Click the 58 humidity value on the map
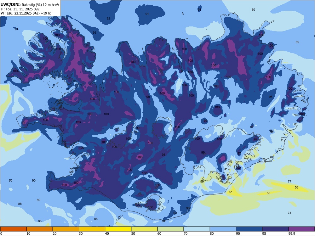The width and height of the screenshot is (315, 236). click(x=268, y=193)
